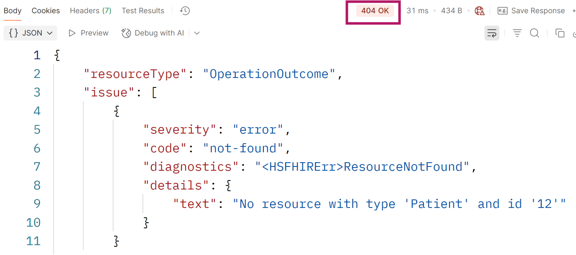Click the 434 B response size
This screenshot has width=576, height=255.
tap(451, 11)
